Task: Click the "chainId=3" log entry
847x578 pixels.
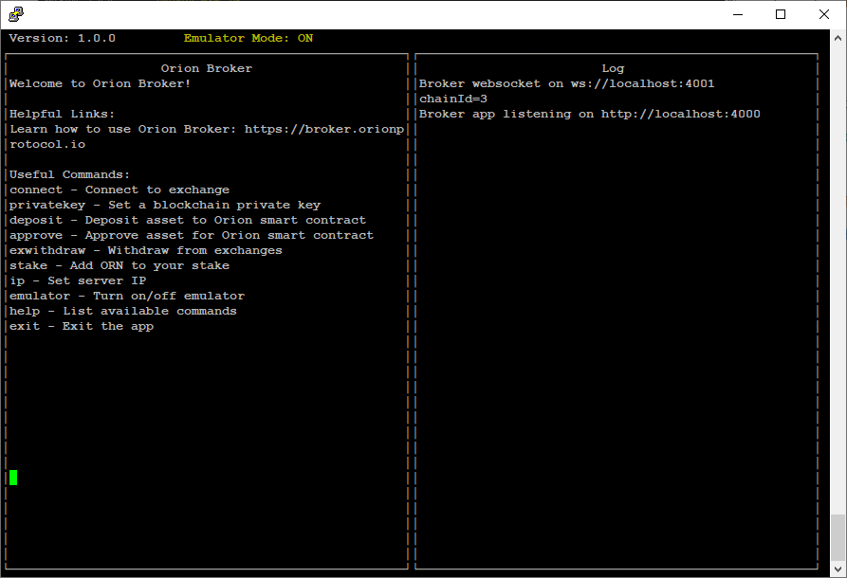Action: tap(453, 99)
